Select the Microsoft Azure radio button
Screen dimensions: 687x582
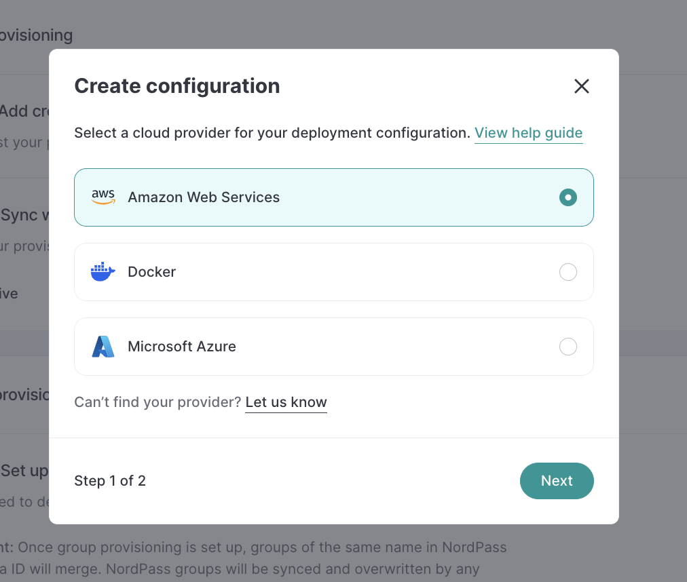click(x=568, y=347)
